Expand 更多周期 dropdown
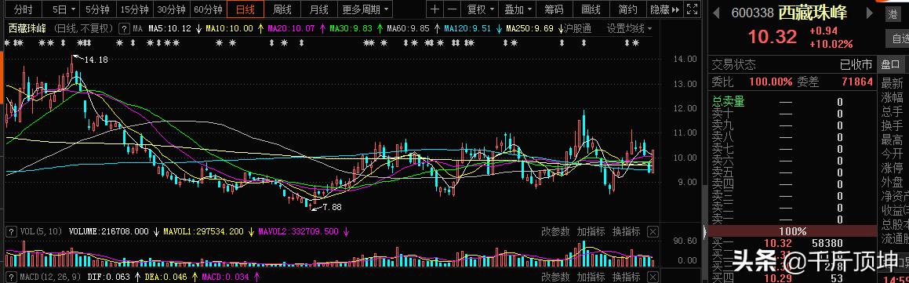 365,9
